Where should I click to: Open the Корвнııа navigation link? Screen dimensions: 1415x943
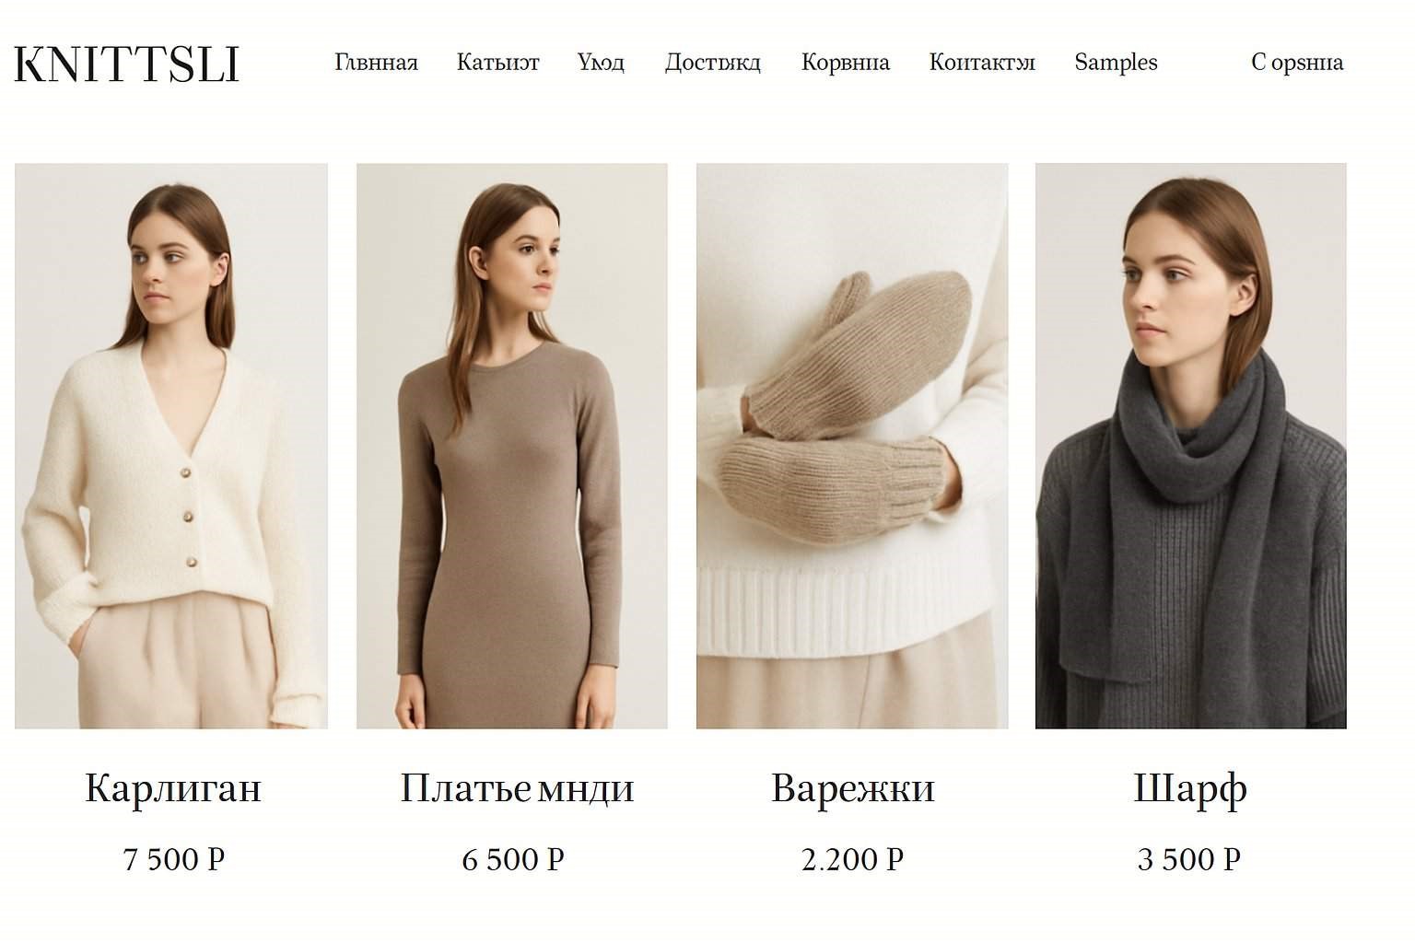pyautogui.click(x=846, y=63)
